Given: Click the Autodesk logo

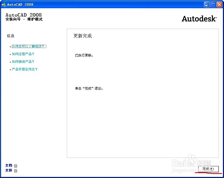Looking at the screenshot, I should pyautogui.click(x=199, y=19).
